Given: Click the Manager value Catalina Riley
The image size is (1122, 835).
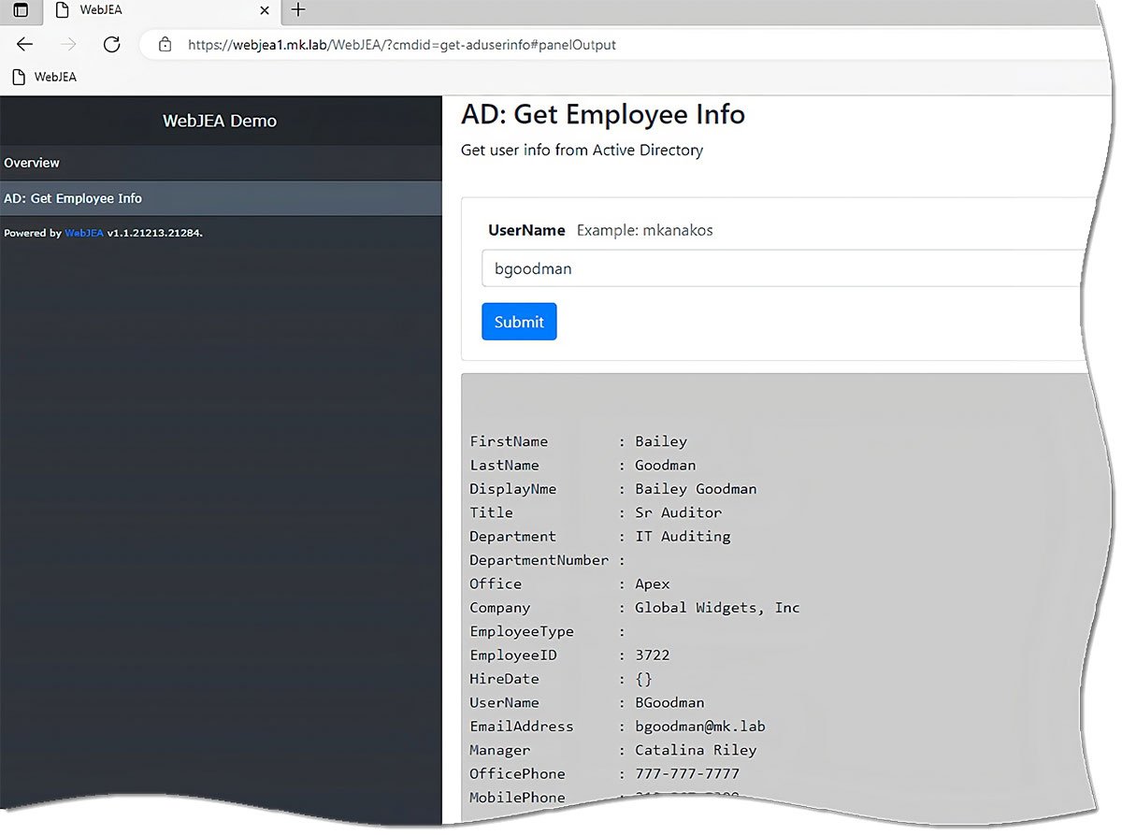Looking at the screenshot, I should 693,750.
